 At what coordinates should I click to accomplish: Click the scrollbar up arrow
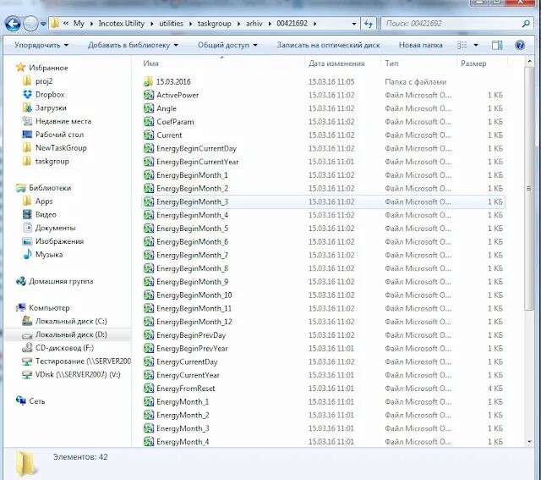coord(529,62)
